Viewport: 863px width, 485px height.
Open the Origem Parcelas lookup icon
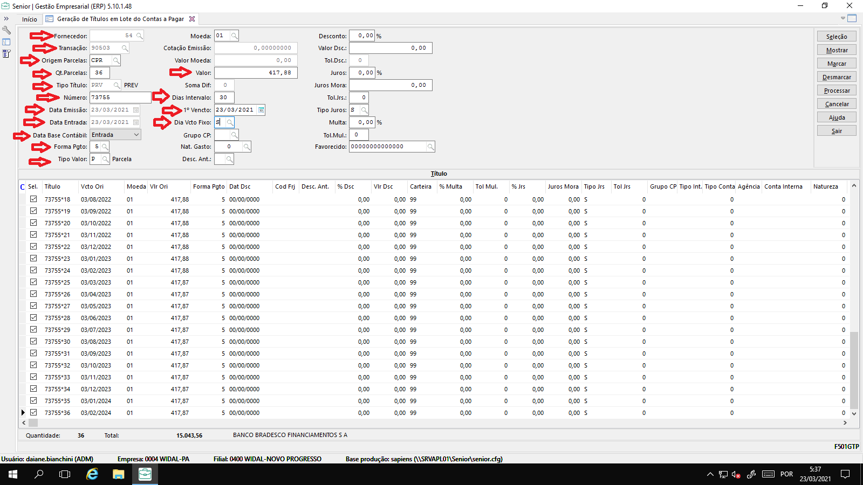point(116,61)
